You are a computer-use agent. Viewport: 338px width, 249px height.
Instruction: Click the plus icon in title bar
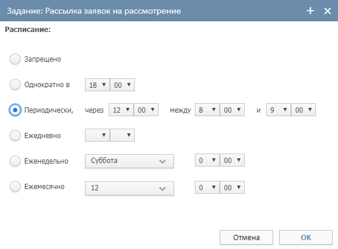310,11
